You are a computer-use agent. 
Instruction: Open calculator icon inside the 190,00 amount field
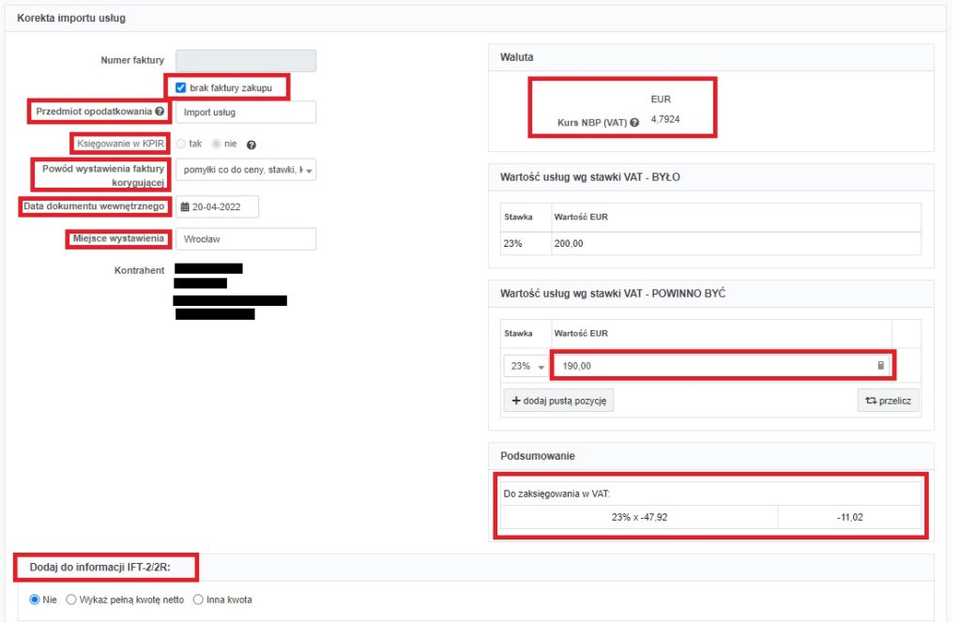coord(882,365)
